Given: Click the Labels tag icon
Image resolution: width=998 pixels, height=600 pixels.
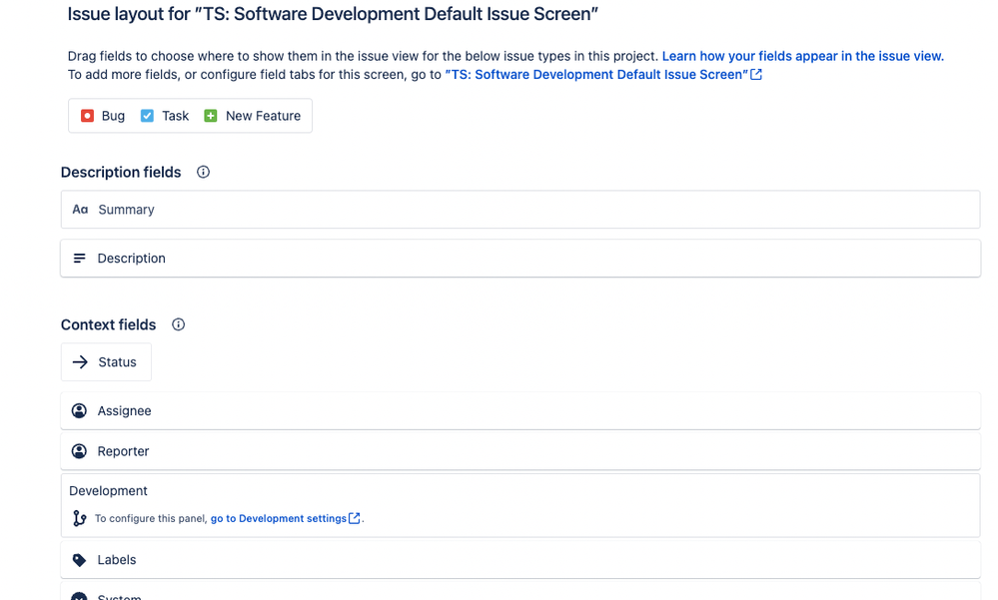Looking at the screenshot, I should point(80,560).
